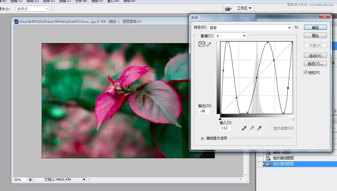Image resolution: width=337 pixels, height=191 pixels.
Task: Click the 文档:2.74M/5.47M status text
Action: click(x=58, y=180)
